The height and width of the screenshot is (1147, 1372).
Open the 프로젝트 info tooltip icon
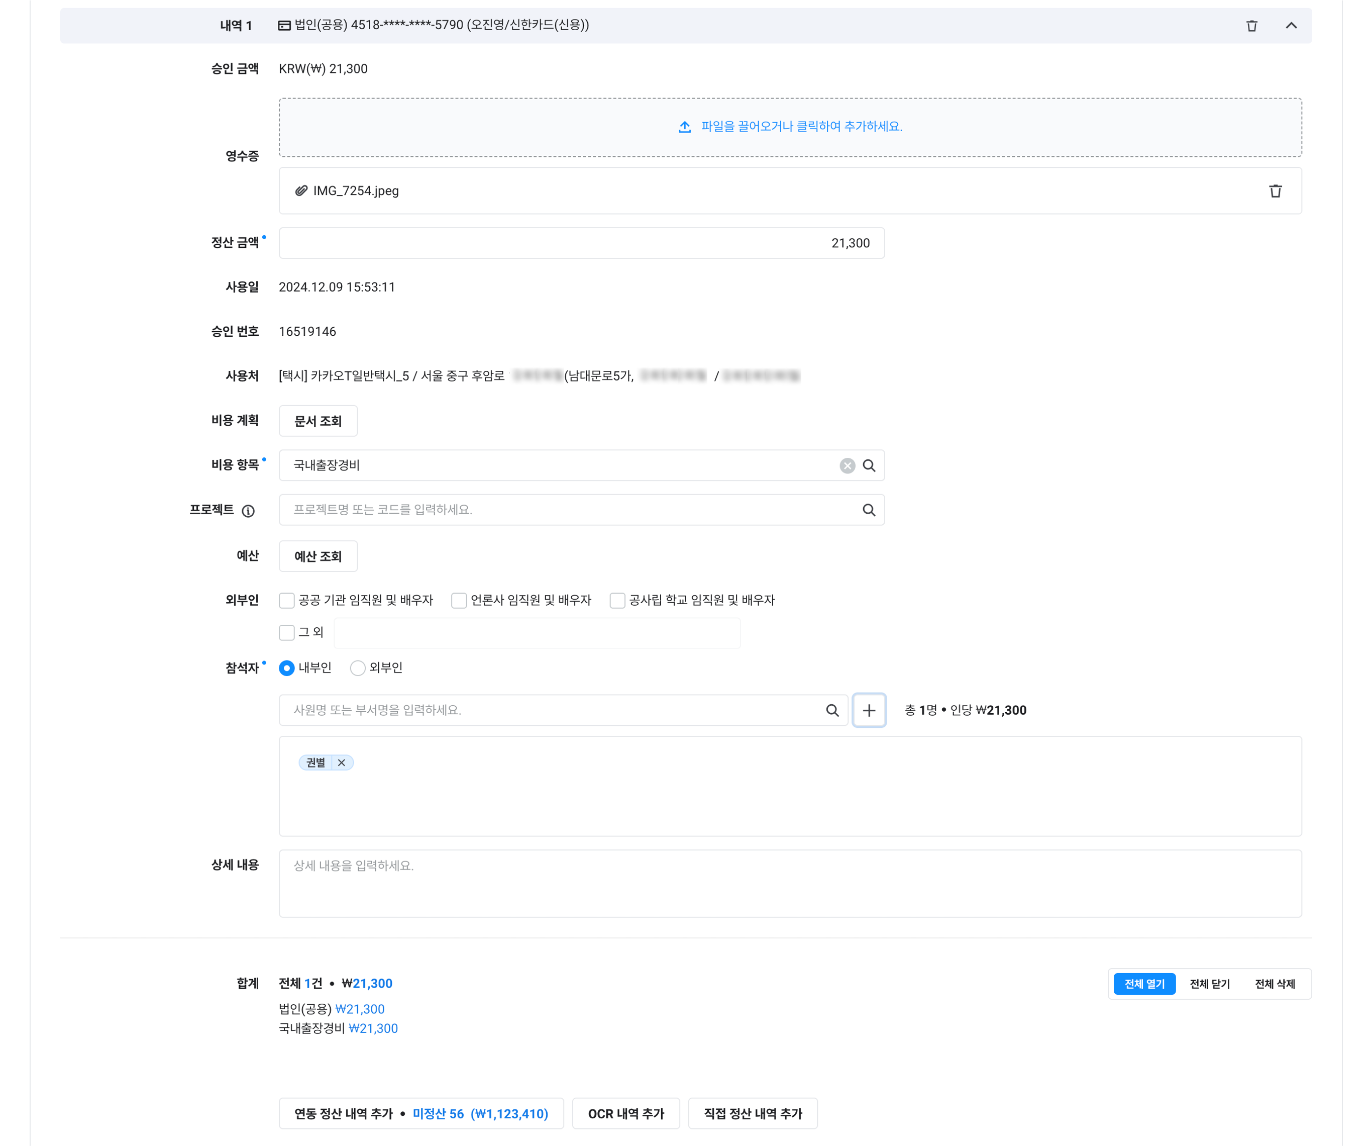[248, 511]
